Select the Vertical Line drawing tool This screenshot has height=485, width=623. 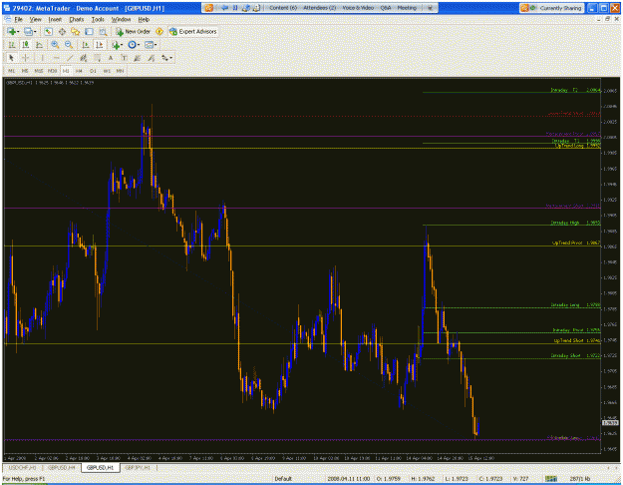[x=42, y=58]
